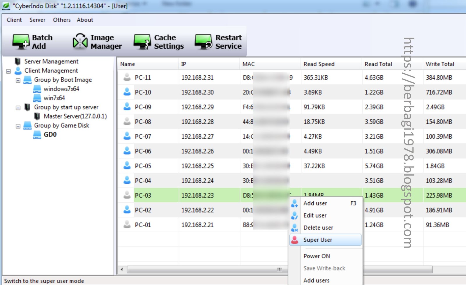This screenshot has height=285, width=466.
Task: Click IP address 192.168.2.30
Action: pos(197,92)
